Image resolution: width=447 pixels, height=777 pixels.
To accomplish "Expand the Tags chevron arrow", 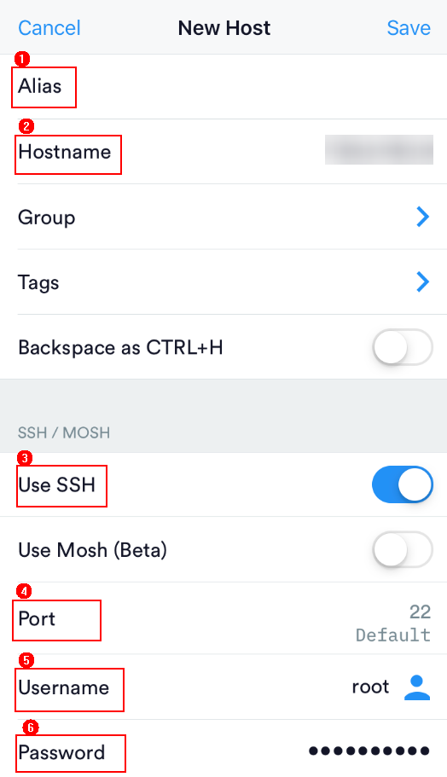I will (423, 281).
